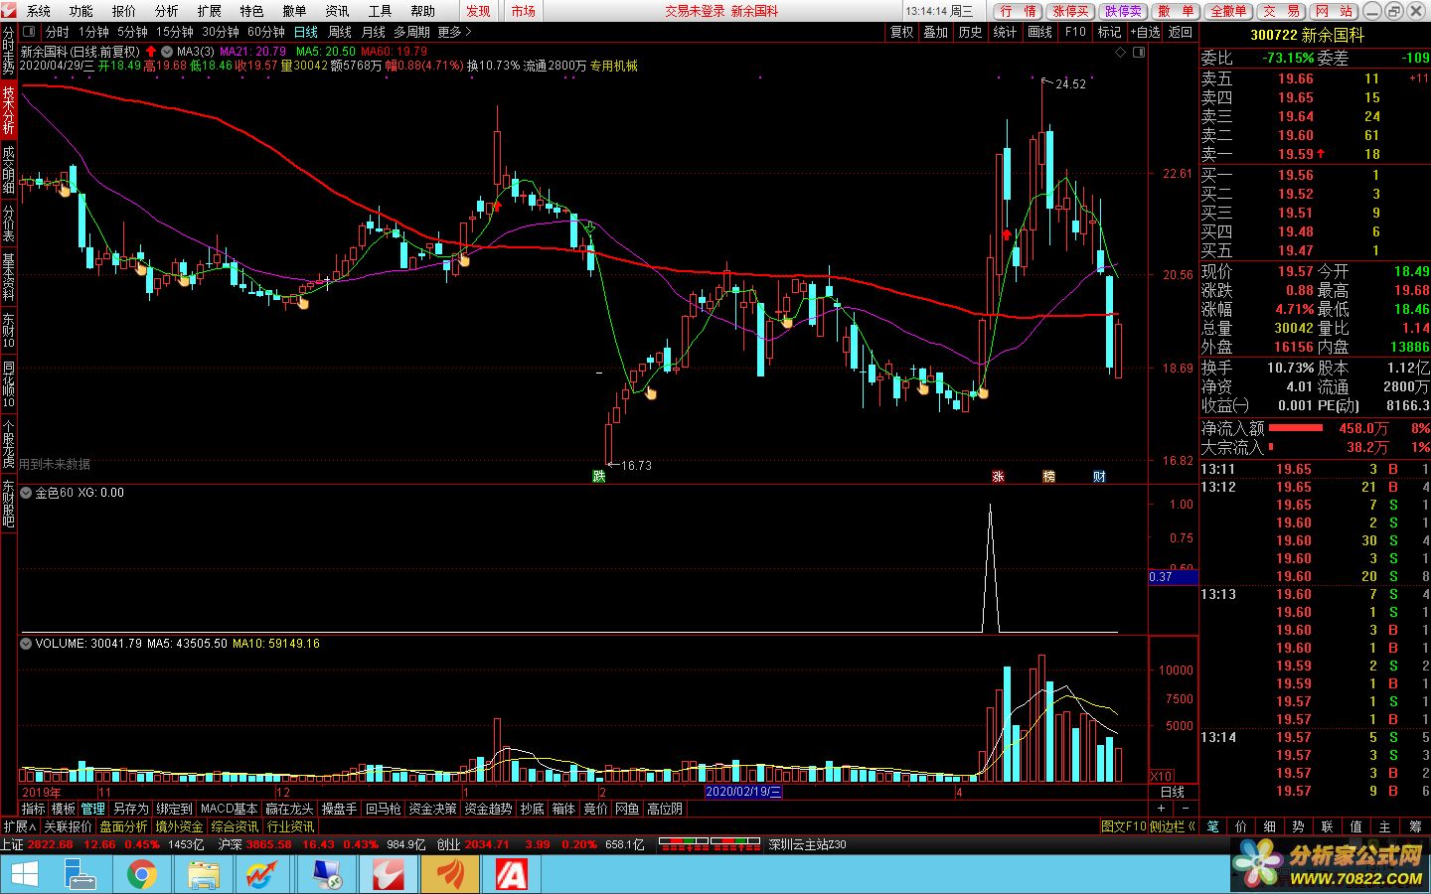Click the 发现 button in the menu bar
Screen dimensions: 1431x894
coord(479,11)
